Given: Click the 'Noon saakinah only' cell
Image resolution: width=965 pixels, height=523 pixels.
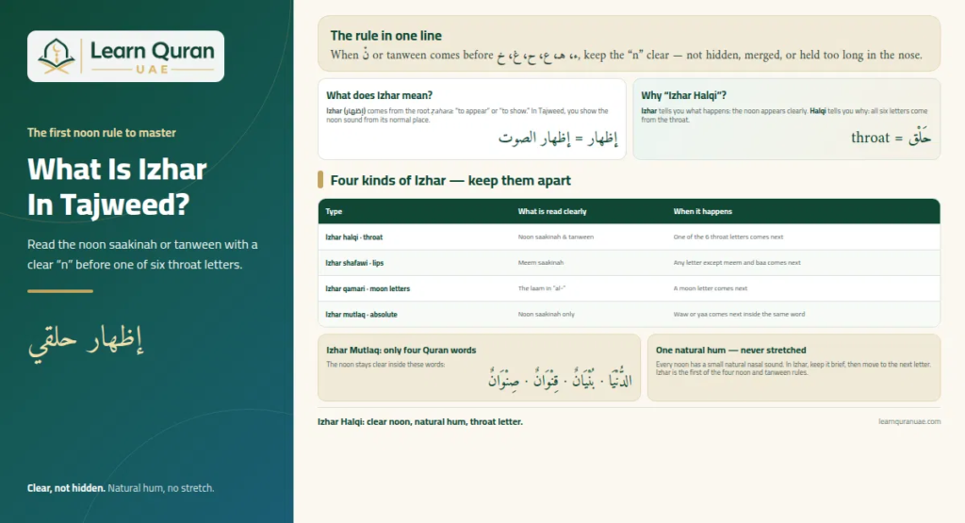Looking at the screenshot, I should click(546, 315).
